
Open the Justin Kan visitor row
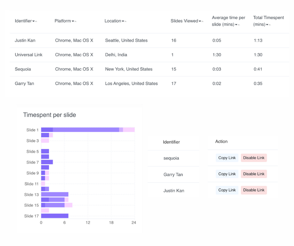tap(150, 41)
